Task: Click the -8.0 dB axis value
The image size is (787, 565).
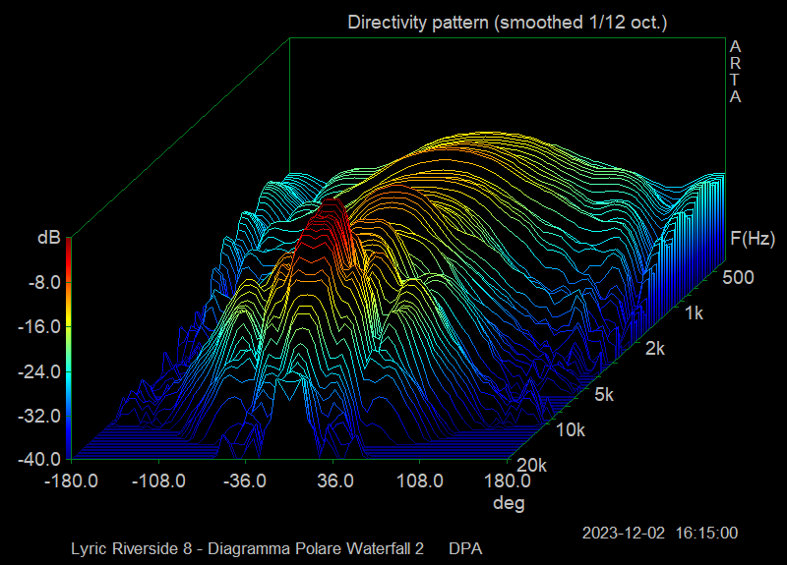Action: tap(44, 283)
